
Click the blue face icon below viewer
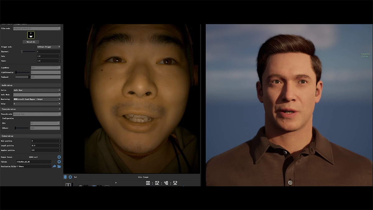65,177
